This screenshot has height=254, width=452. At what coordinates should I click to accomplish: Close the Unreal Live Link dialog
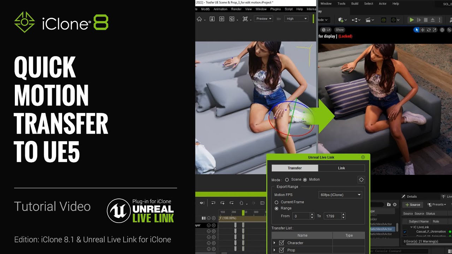363,157
